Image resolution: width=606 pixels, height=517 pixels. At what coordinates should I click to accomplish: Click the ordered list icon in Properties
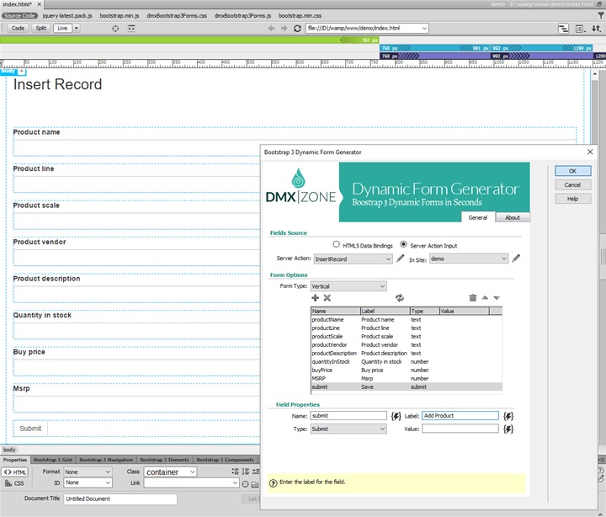[246, 471]
